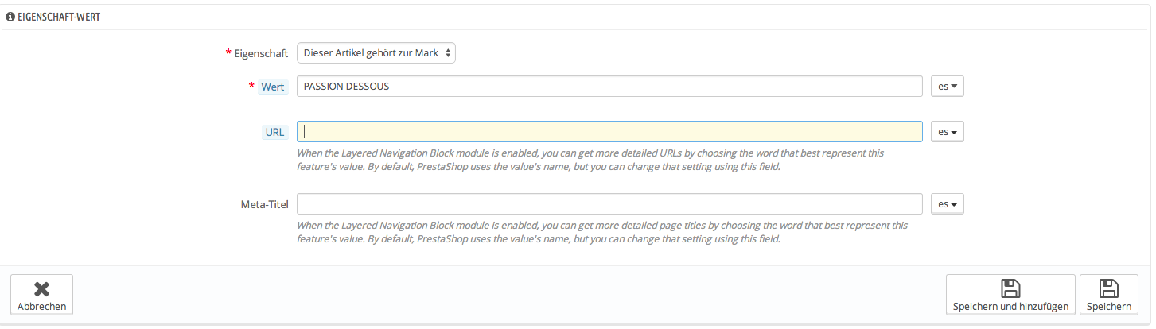Click the info icon beside Eigenschaft-Wert heading
The height and width of the screenshot is (329, 1156).
coord(10,16)
